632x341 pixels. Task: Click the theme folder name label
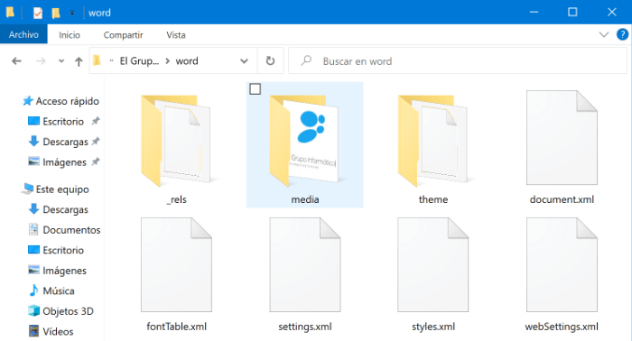pos(432,199)
